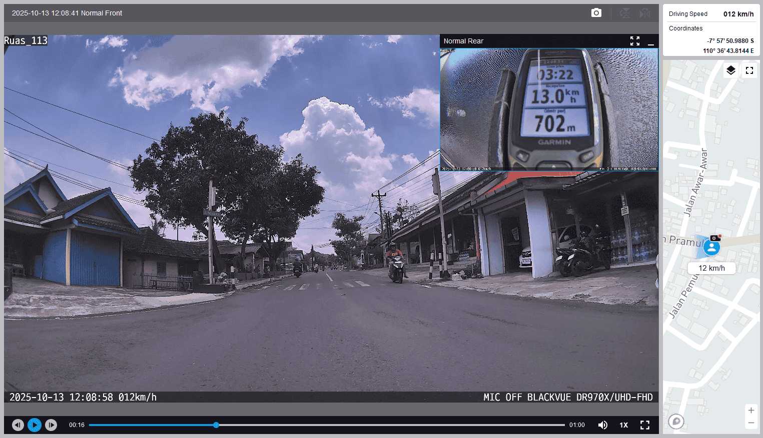Mirror the video horizontally

(x=645, y=13)
